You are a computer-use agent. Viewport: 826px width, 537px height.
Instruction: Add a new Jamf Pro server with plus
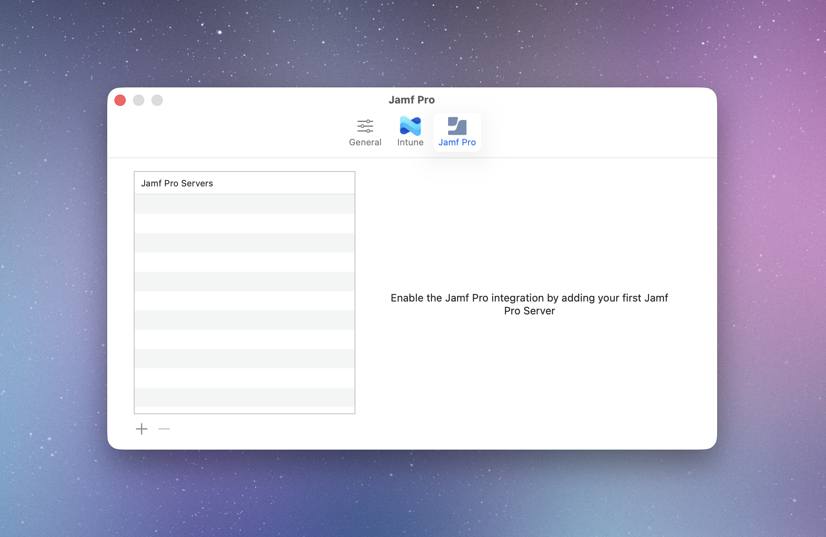tap(141, 429)
